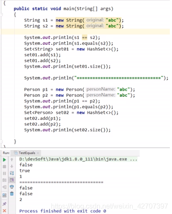This screenshot has height=214, width=172.
Task: Click the Down the Stack Trace arrow
Action: 12,166
